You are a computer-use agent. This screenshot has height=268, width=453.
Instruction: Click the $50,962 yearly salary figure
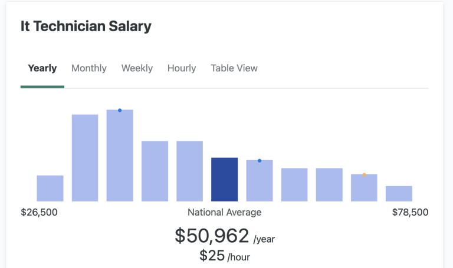click(212, 236)
